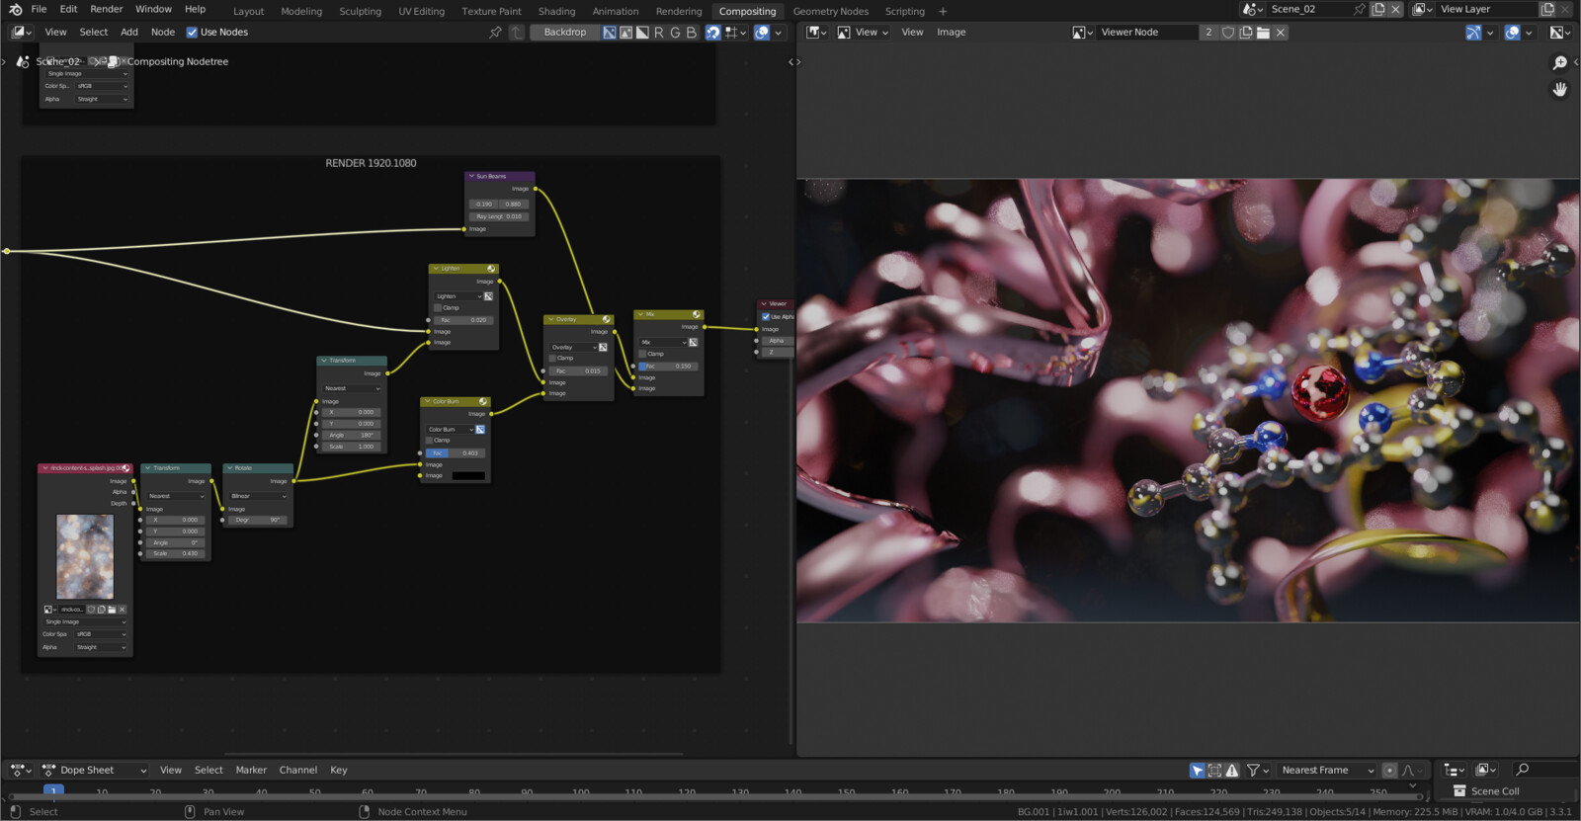Switch to the Shading workspace tab
Viewport: 1581px width, 821px height.
[x=556, y=11]
